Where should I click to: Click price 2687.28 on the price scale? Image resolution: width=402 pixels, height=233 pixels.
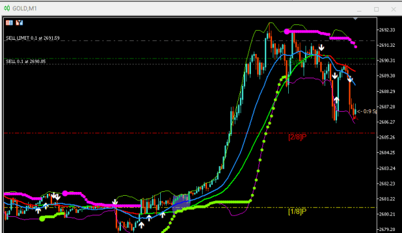pyautogui.click(x=387, y=107)
